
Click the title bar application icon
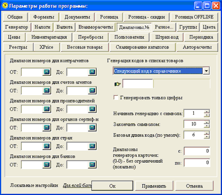[x=5, y=6]
